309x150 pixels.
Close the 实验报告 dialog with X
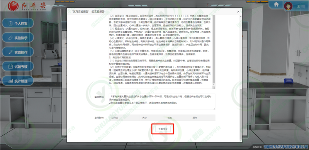pos(238,12)
